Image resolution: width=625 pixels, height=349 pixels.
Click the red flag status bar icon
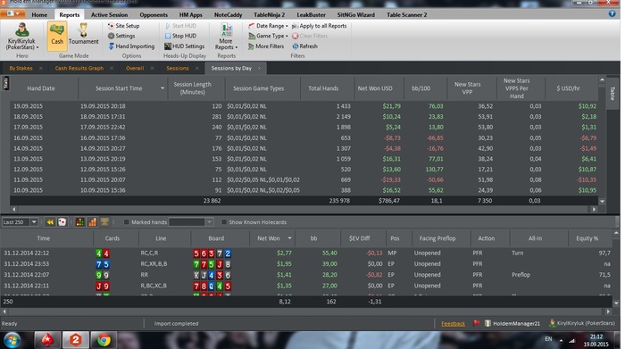[476, 323]
